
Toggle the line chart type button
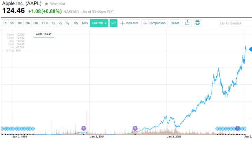coord(113,23)
